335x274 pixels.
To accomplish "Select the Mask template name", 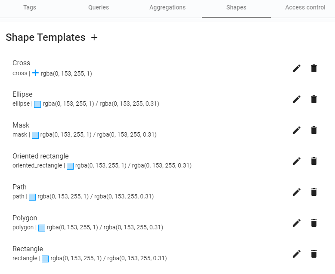I will [x=21, y=125].
